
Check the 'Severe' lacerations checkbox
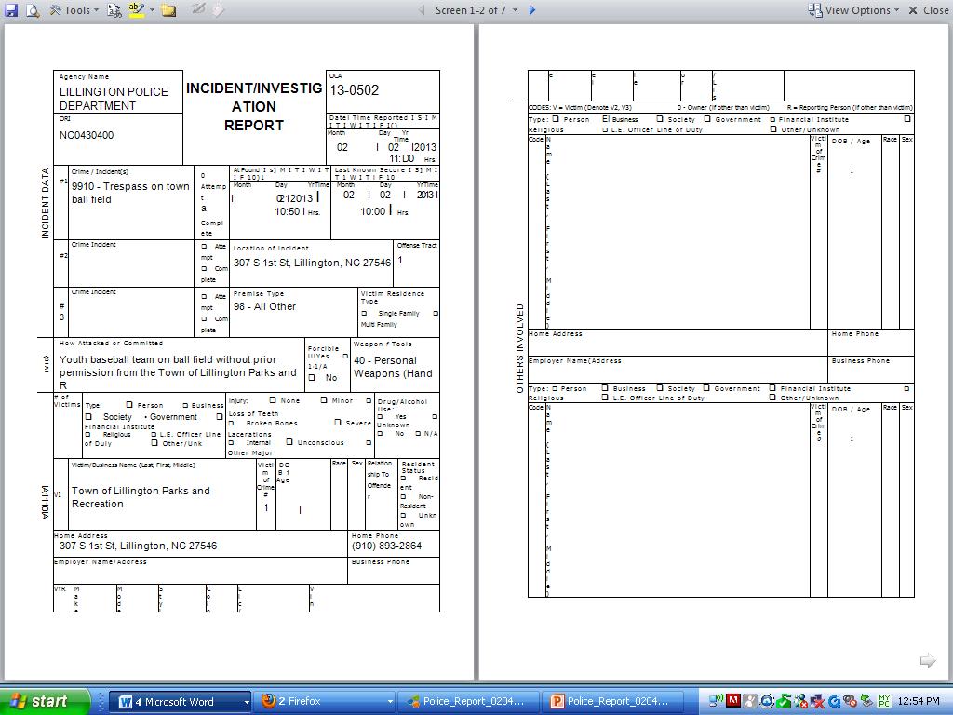338,422
